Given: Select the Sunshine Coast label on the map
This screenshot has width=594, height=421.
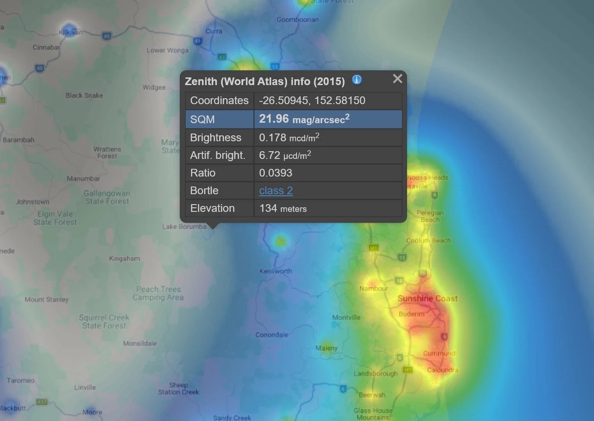Looking at the screenshot, I should [427, 298].
